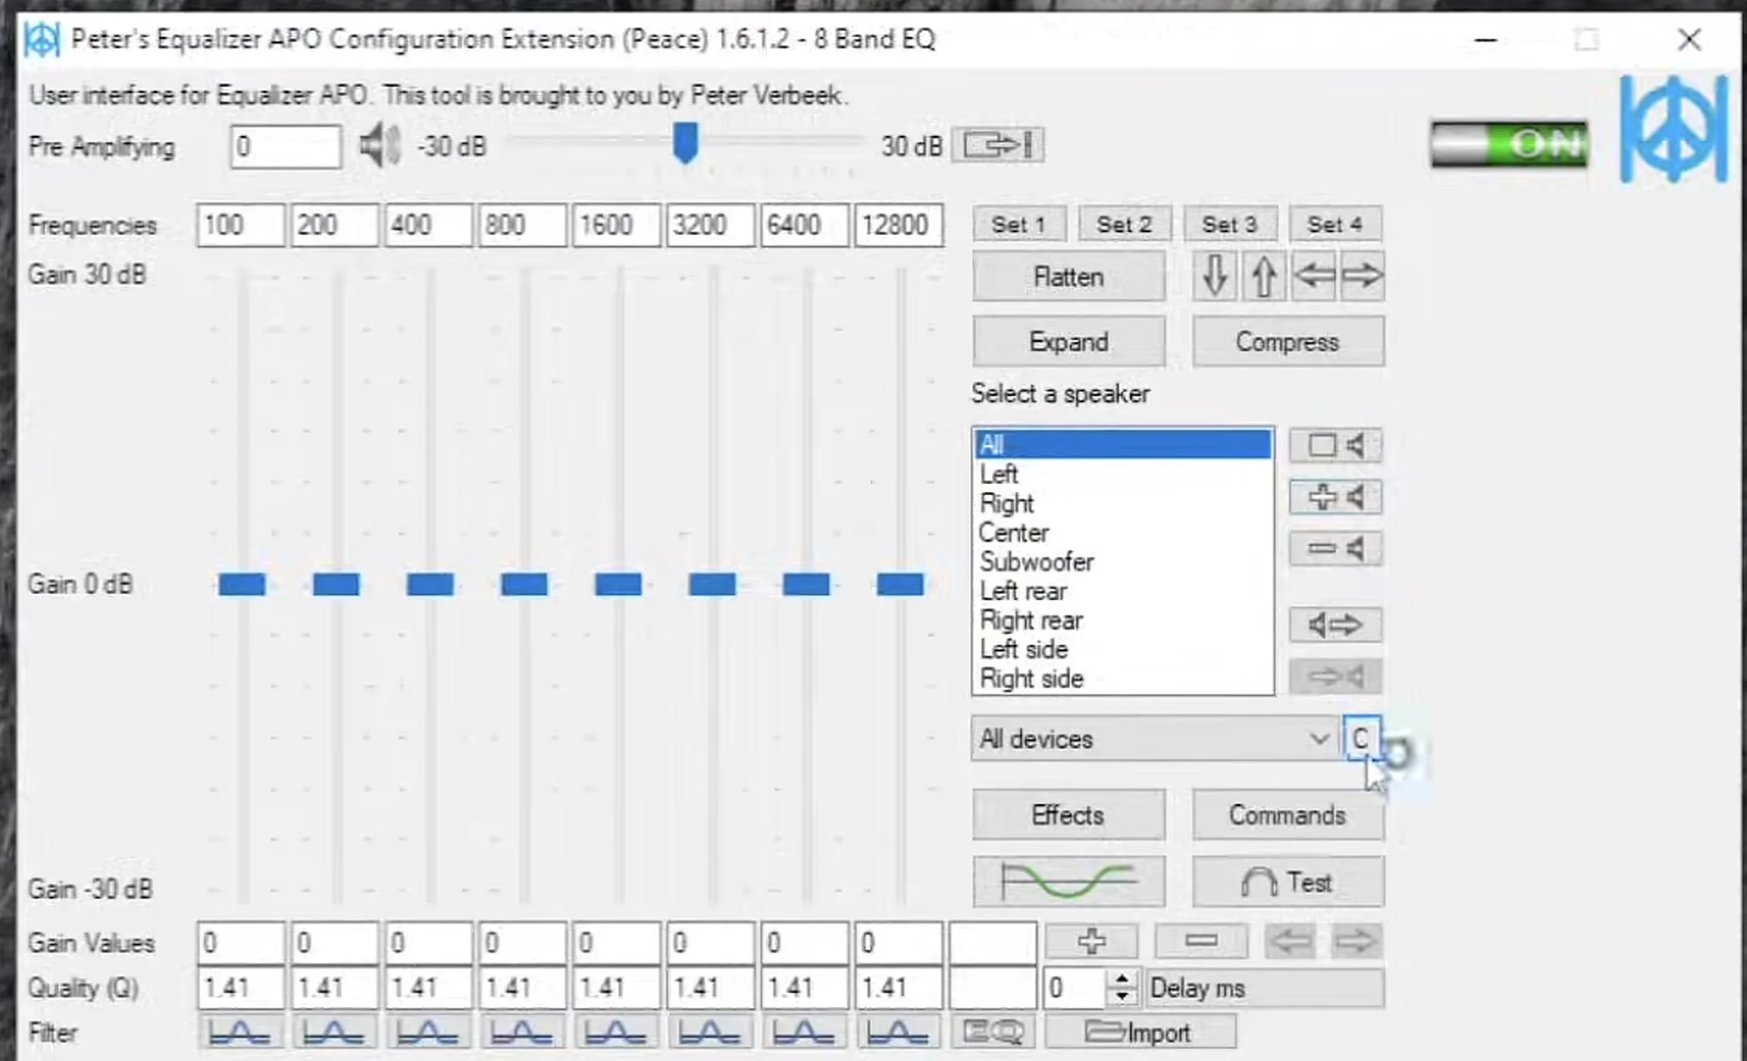The width and height of the screenshot is (1747, 1061).
Task: Click the minus speaker icon button
Action: 1336,549
